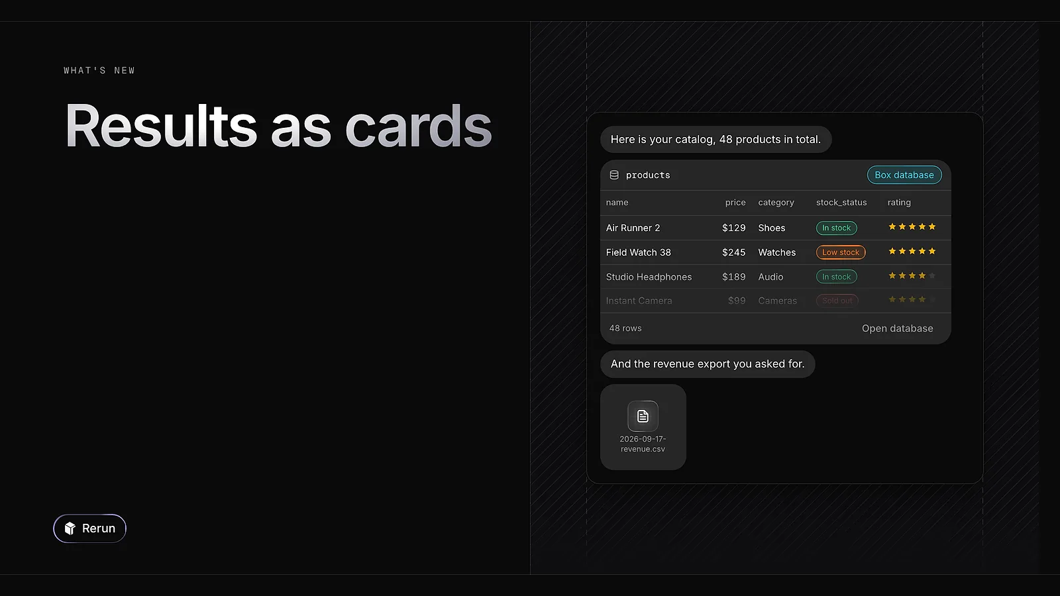Viewport: 1060px width, 596px height.
Task: Click the star rating for Studio Headphones
Action: tap(912, 276)
